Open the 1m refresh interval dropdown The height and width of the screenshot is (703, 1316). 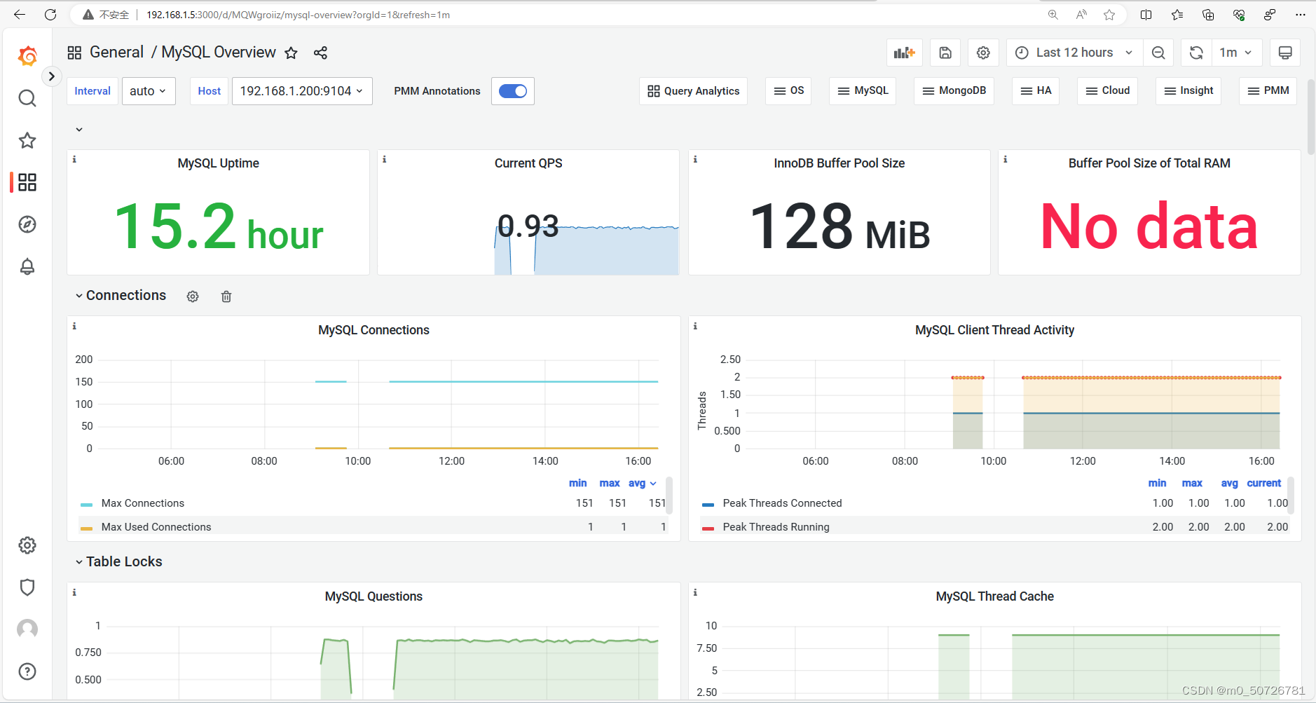click(1236, 53)
